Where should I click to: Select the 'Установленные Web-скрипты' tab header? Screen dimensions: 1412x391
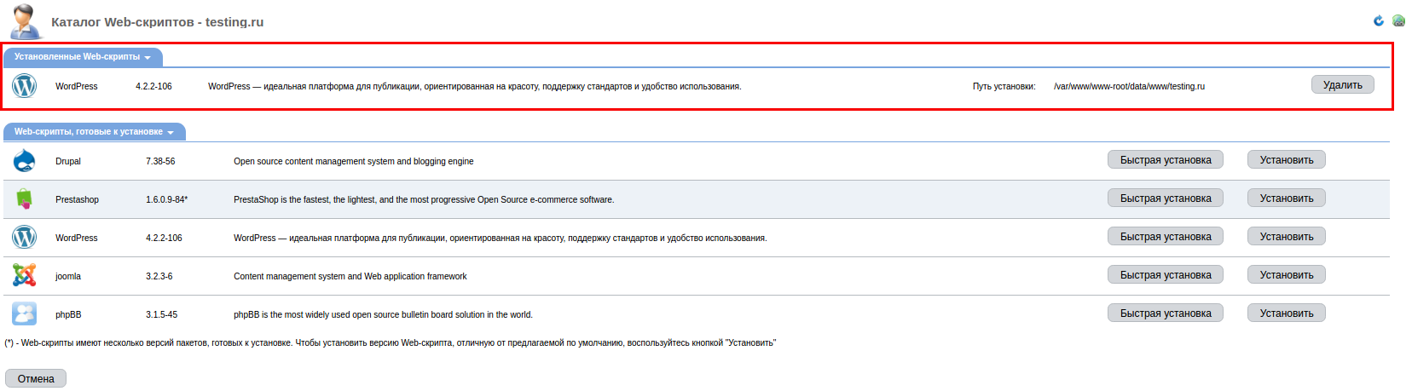[83, 57]
